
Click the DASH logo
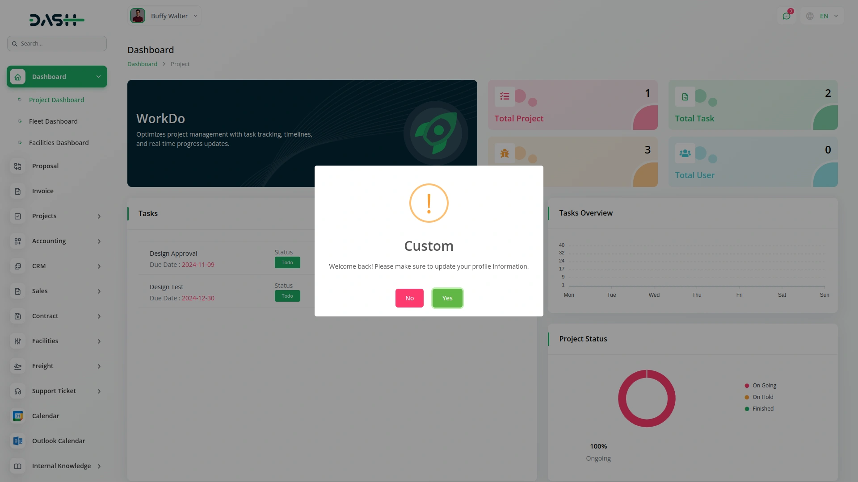(x=57, y=20)
